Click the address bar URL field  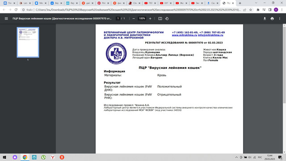point(138,10)
